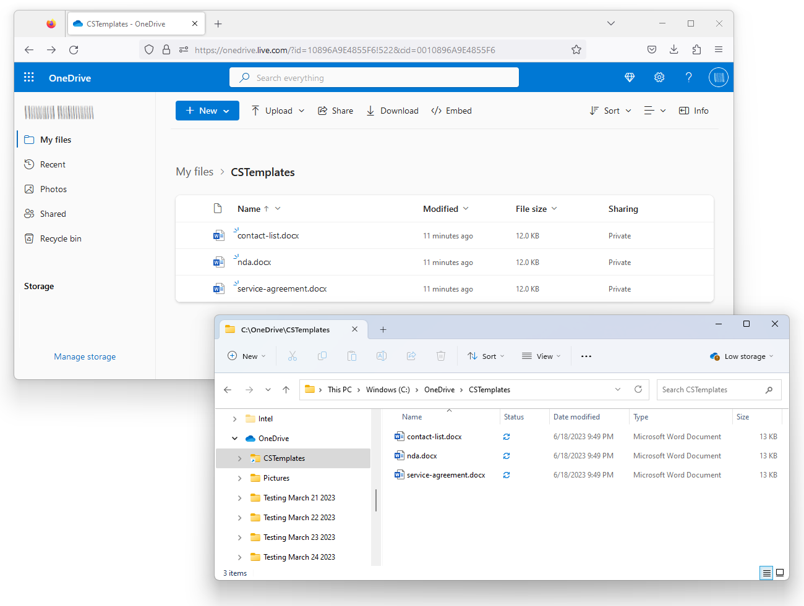
Task: Switch Explorer to details view layout
Action: coord(766,573)
